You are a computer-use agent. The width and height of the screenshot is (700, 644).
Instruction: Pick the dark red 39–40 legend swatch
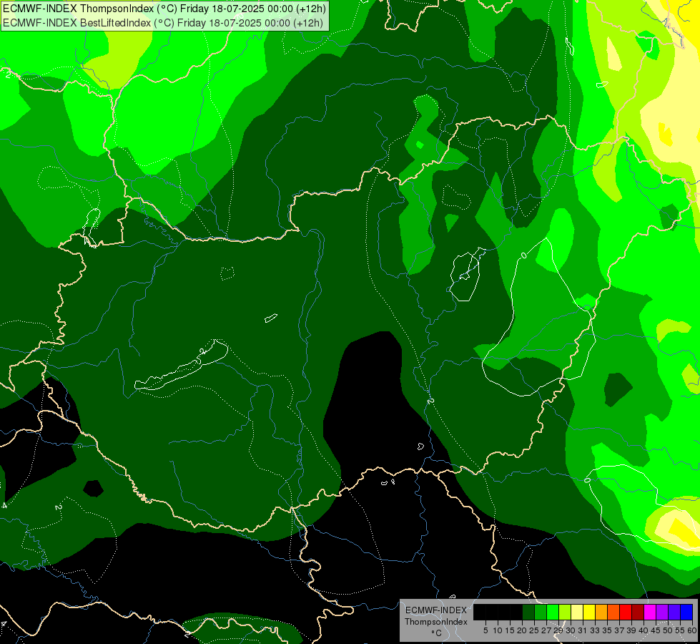(x=638, y=612)
